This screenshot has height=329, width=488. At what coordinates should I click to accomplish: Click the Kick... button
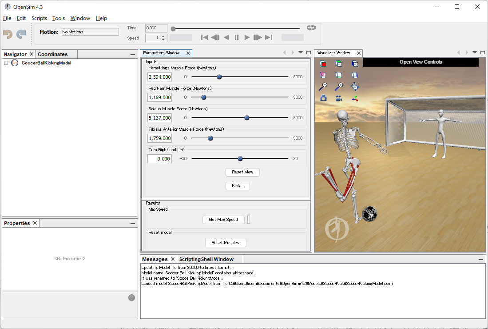238,186
